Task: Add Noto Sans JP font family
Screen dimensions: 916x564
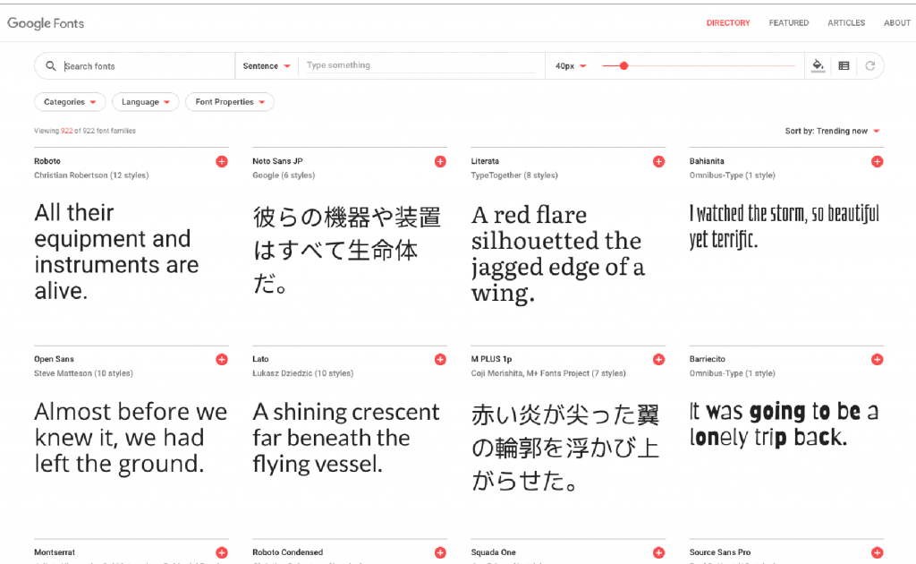Action: [x=440, y=161]
